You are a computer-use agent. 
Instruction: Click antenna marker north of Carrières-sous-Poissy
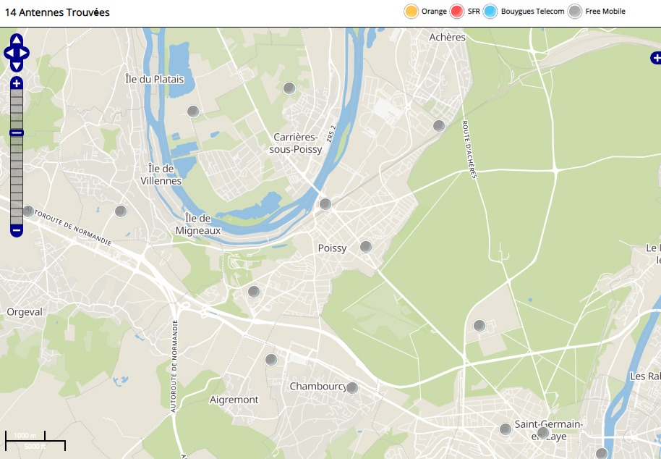(289, 88)
